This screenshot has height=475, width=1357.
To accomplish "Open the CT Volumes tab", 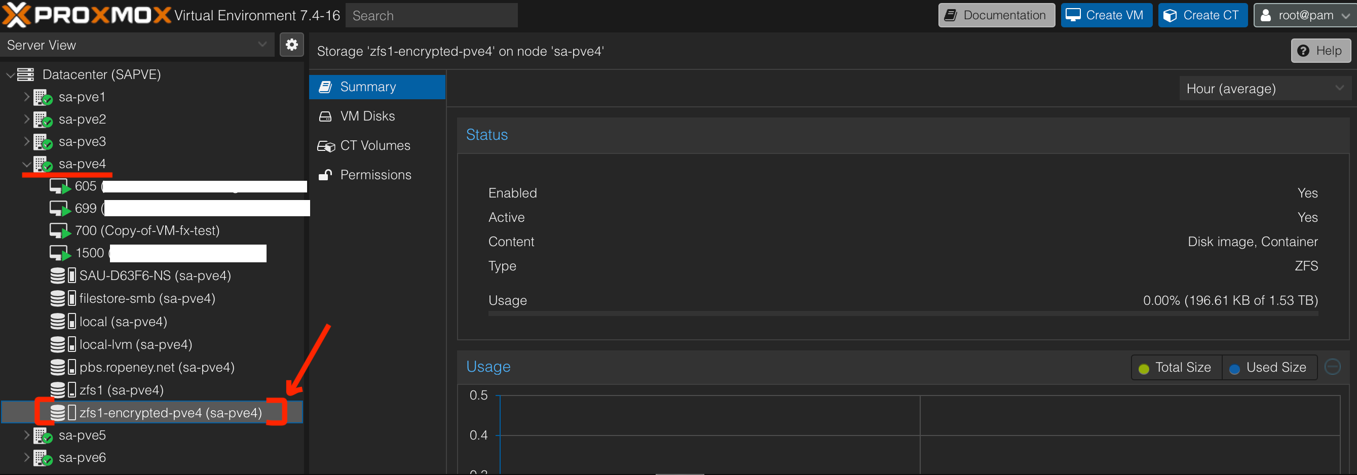I will point(374,145).
